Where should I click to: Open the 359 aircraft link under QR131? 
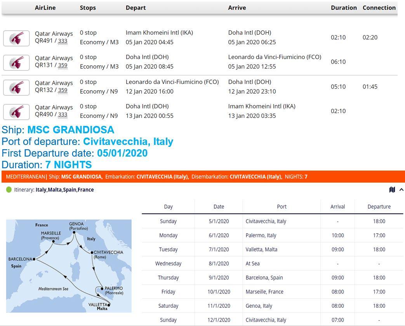[x=63, y=66]
